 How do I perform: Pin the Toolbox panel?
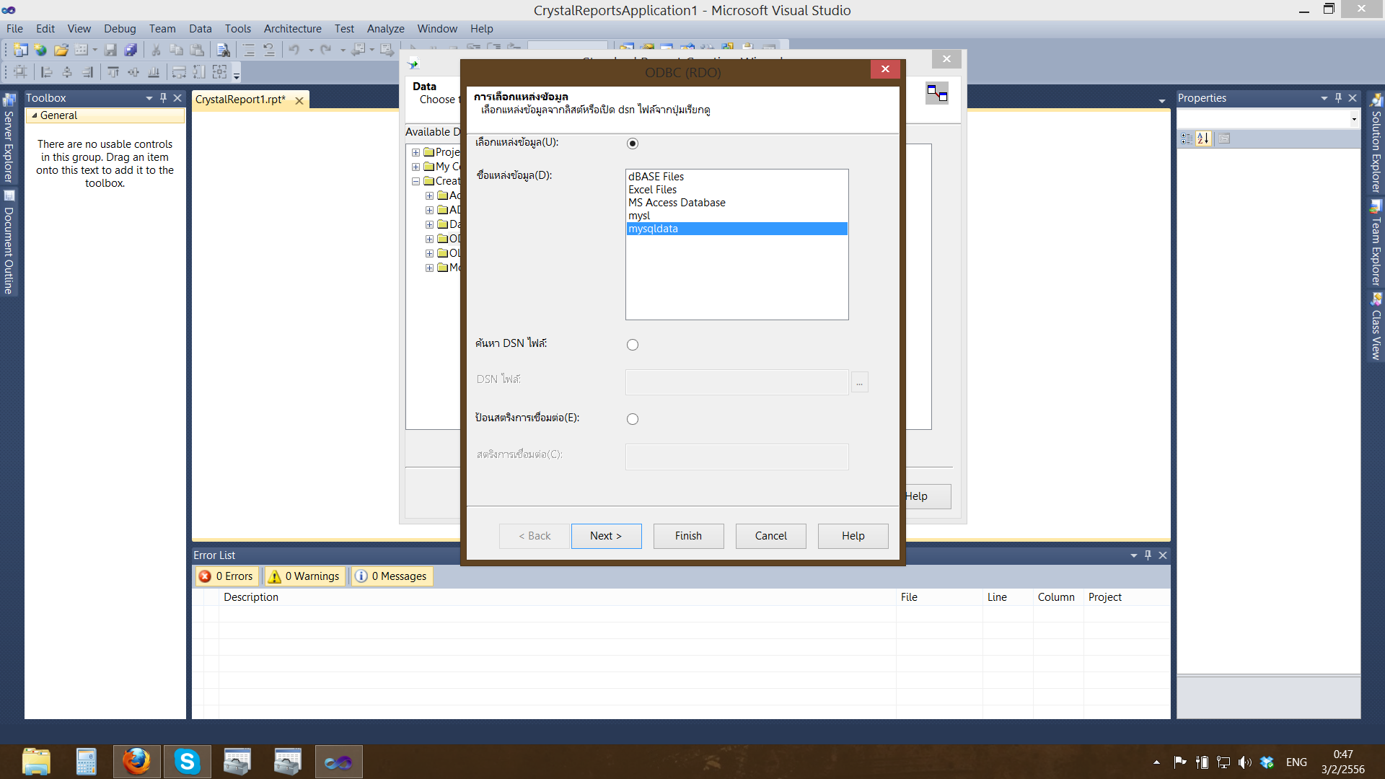click(x=164, y=98)
